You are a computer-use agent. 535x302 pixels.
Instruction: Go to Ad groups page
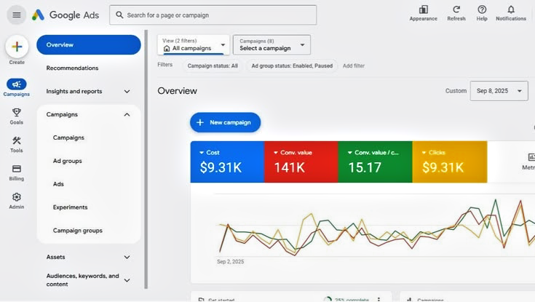pyautogui.click(x=67, y=161)
